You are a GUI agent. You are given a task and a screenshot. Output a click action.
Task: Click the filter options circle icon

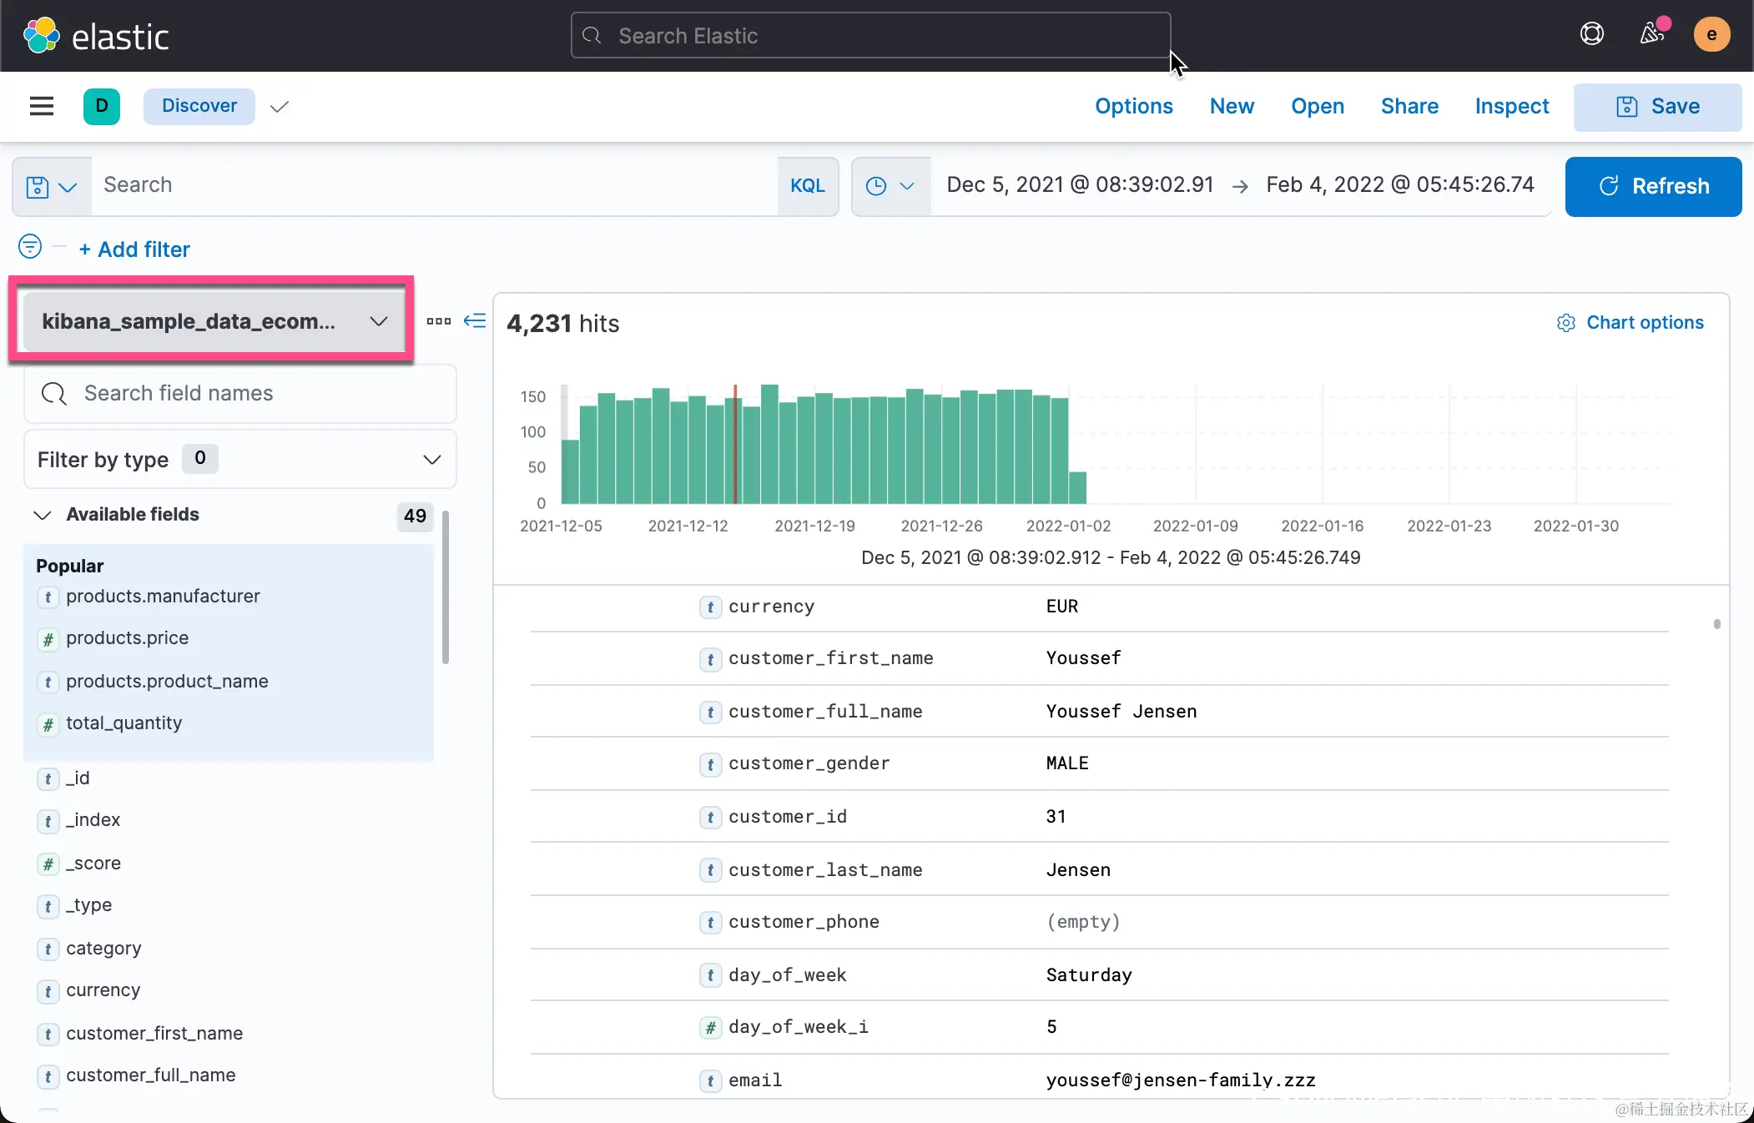point(30,247)
